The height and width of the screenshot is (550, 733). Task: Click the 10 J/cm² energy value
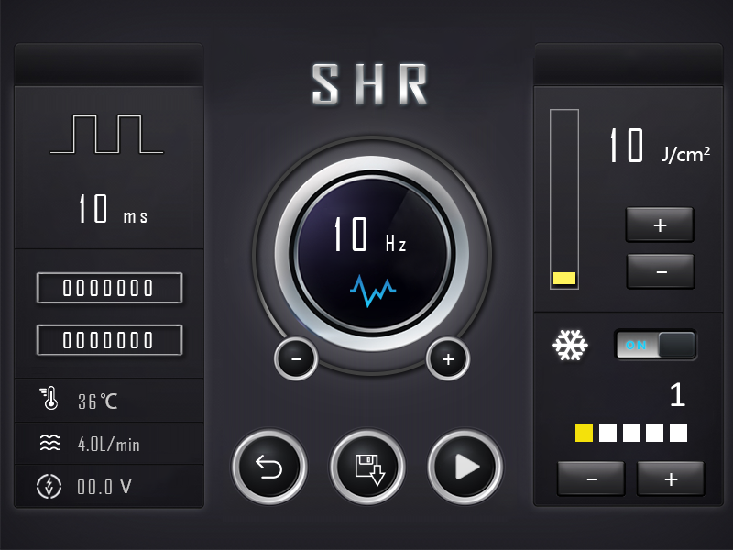660,146
